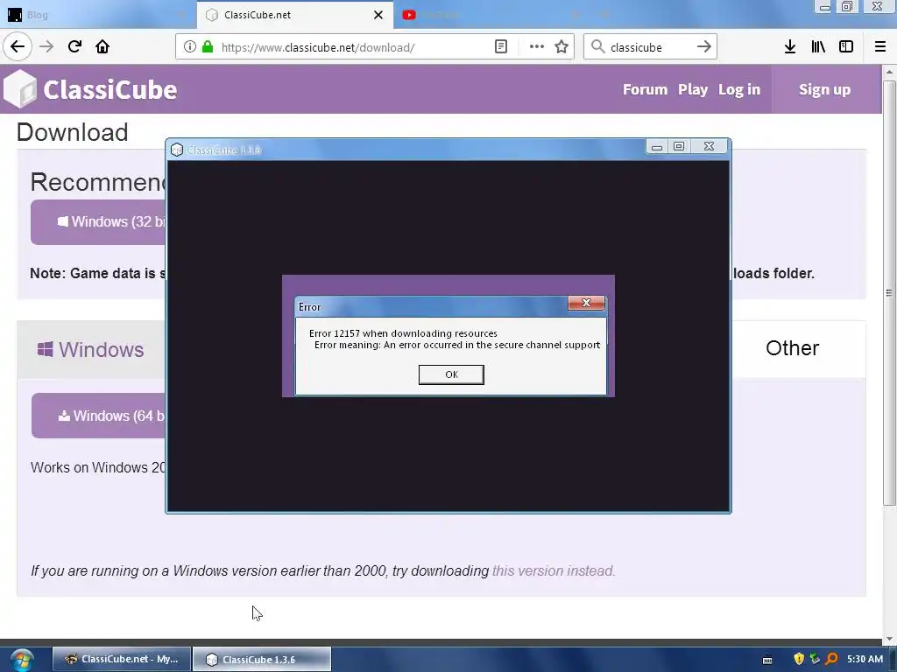
Task: Open the Windows Start orb
Action: [22, 660]
